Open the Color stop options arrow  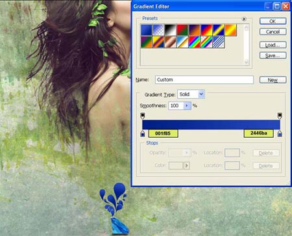coord(187,166)
